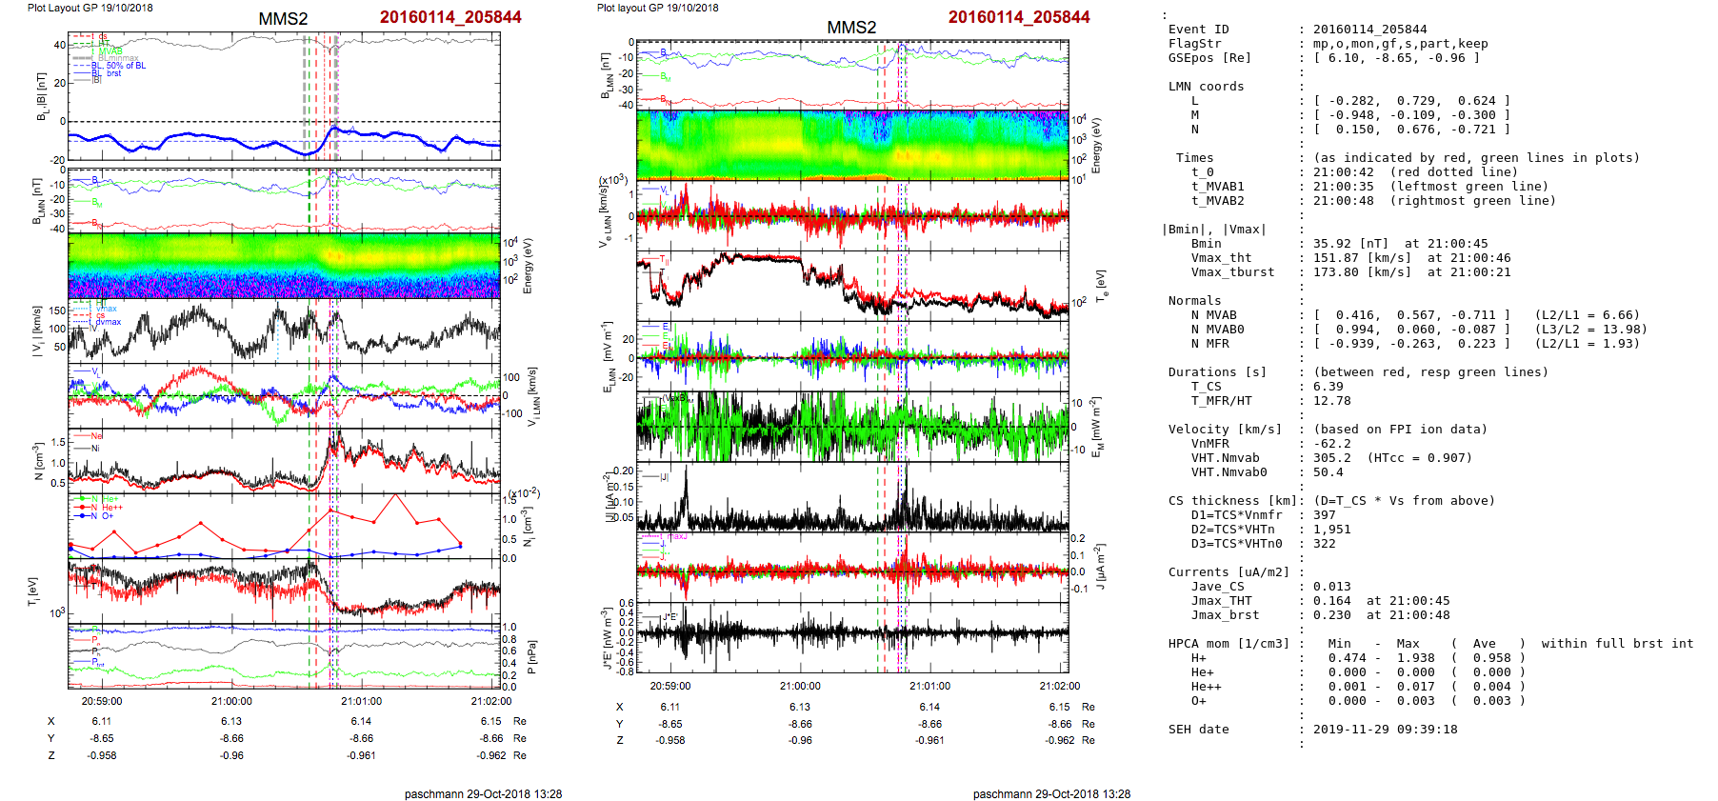The height and width of the screenshot is (801, 1718).
Task: Click 'Plot Layout GP 19/10/2018' above the left plot
Action: coord(90,8)
